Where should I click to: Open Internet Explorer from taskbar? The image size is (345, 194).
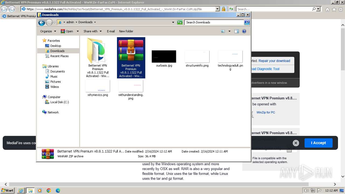21,190
